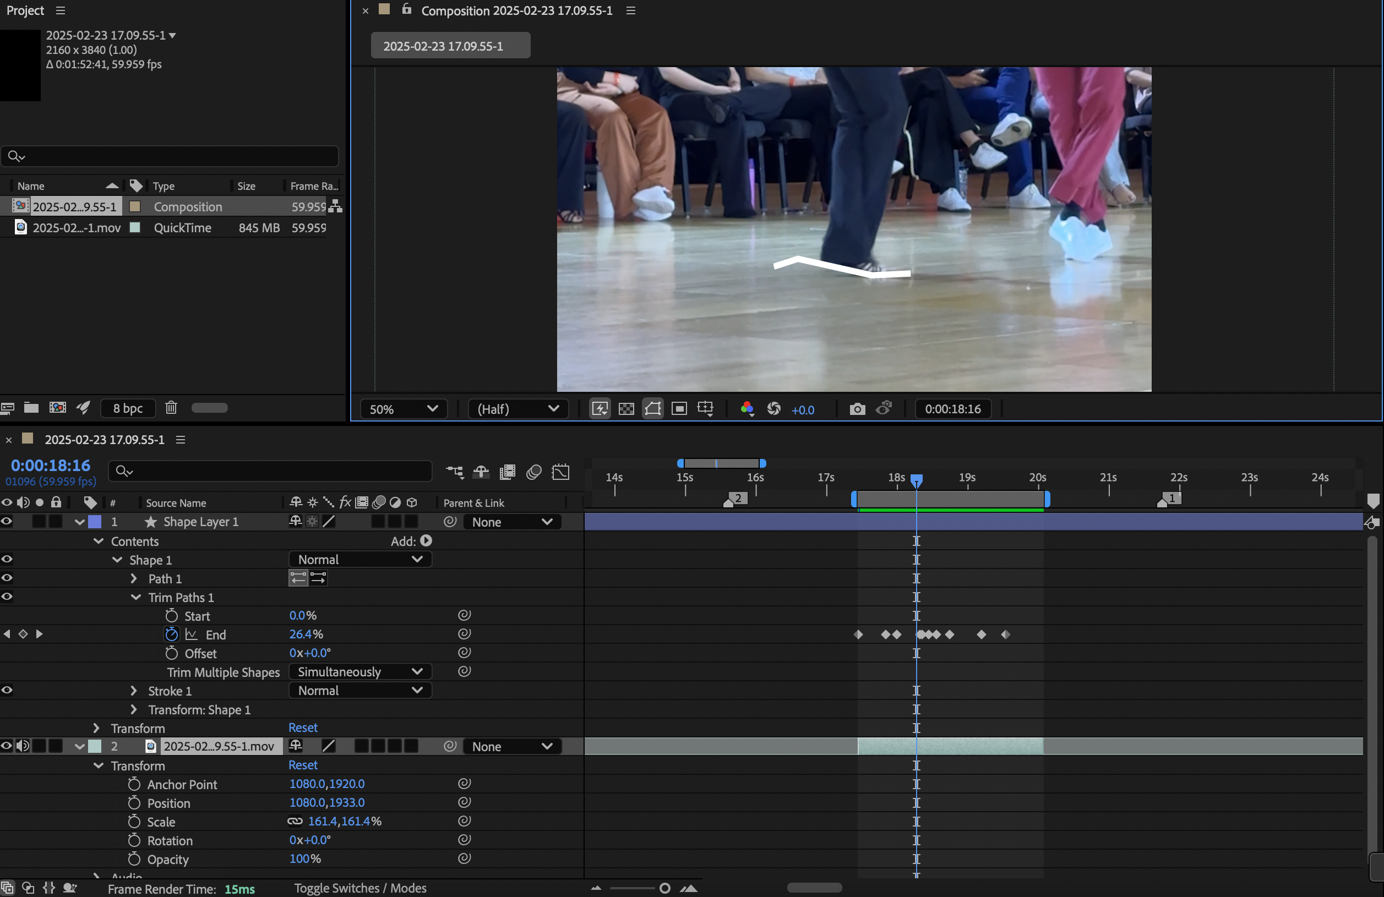
Task: Click the Show Snapshot icon
Action: [x=884, y=409]
